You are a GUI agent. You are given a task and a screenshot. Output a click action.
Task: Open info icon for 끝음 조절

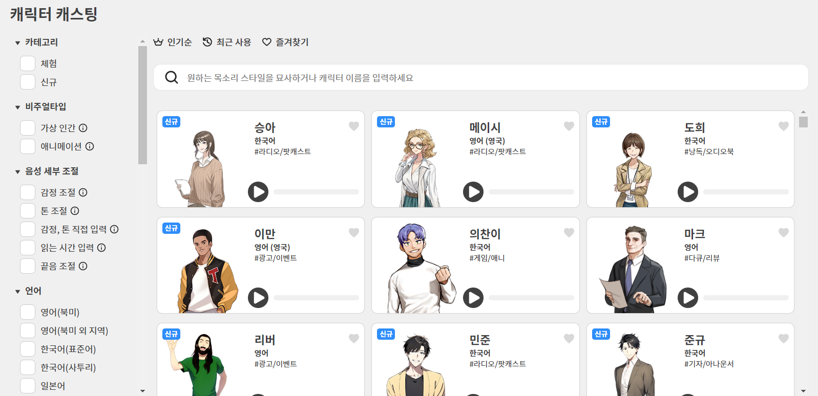(x=83, y=266)
